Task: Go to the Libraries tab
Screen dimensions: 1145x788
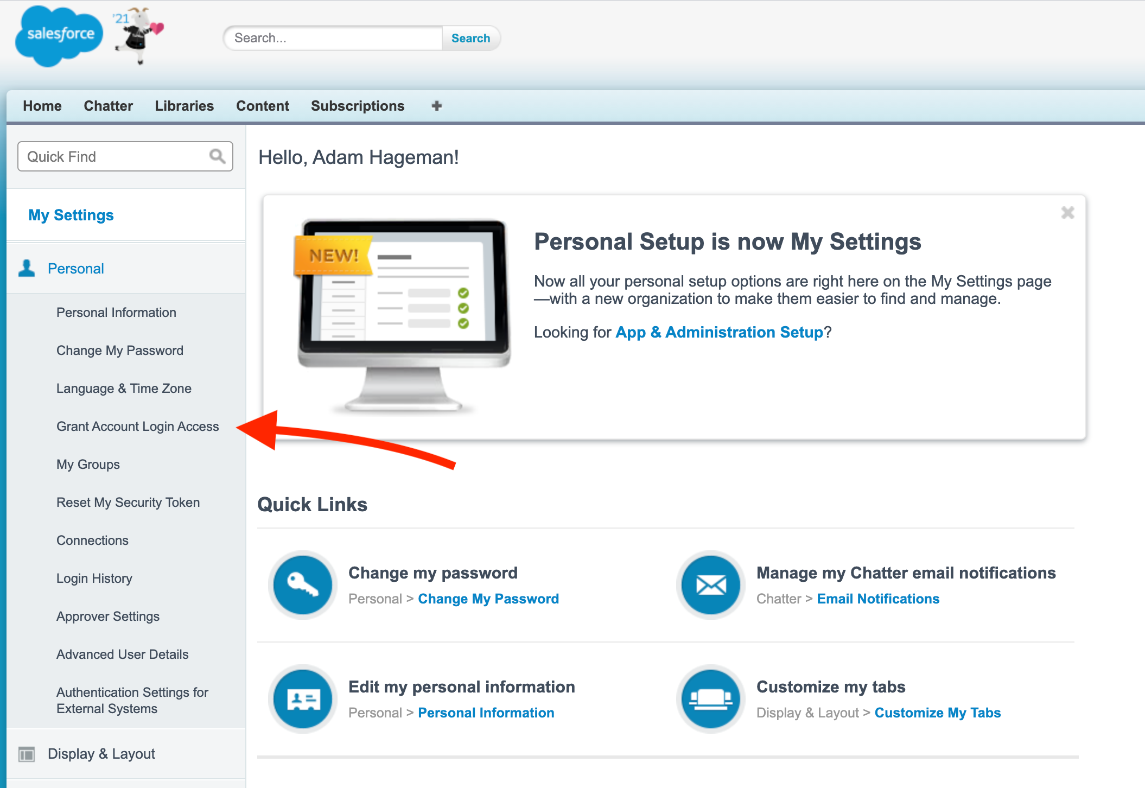Action: tap(184, 106)
